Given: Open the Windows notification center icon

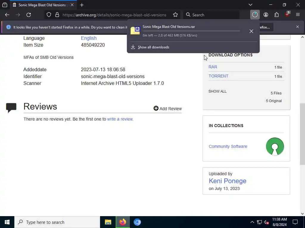Looking at the screenshot, I should click(295, 222).
